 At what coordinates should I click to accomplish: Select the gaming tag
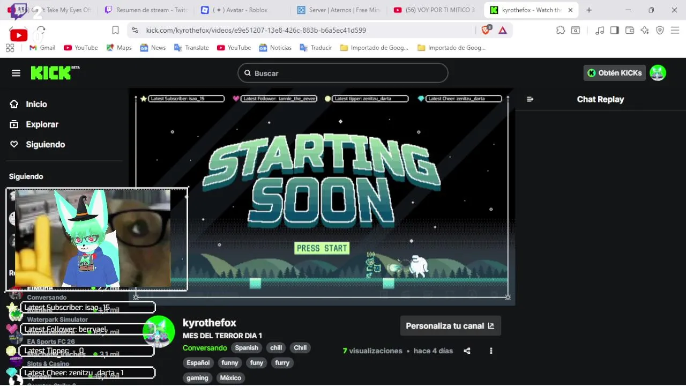click(x=197, y=378)
